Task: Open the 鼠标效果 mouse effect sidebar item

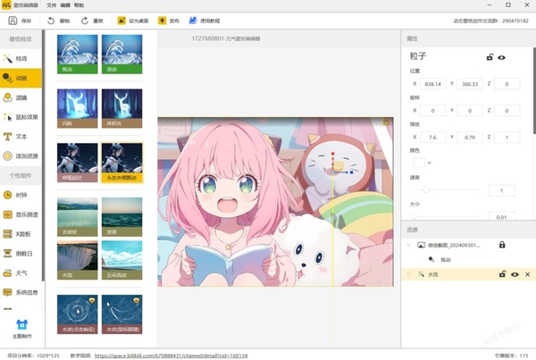Action: click(x=21, y=117)
